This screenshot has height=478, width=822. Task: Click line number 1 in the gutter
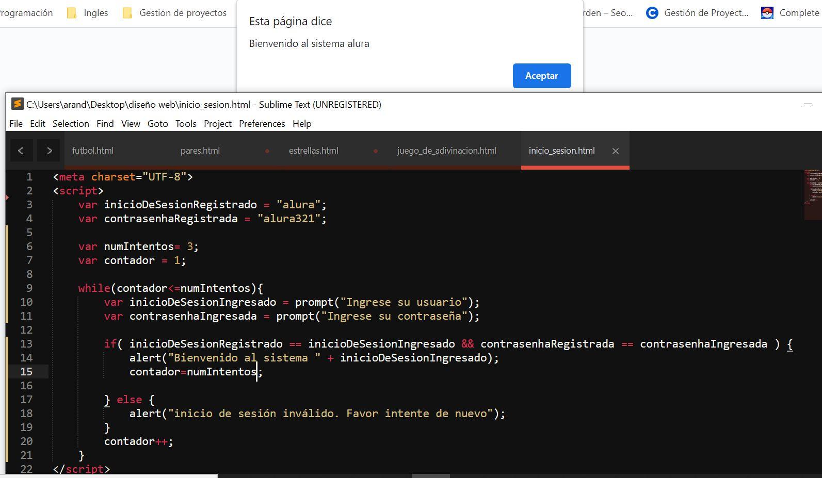click(29, 177)
